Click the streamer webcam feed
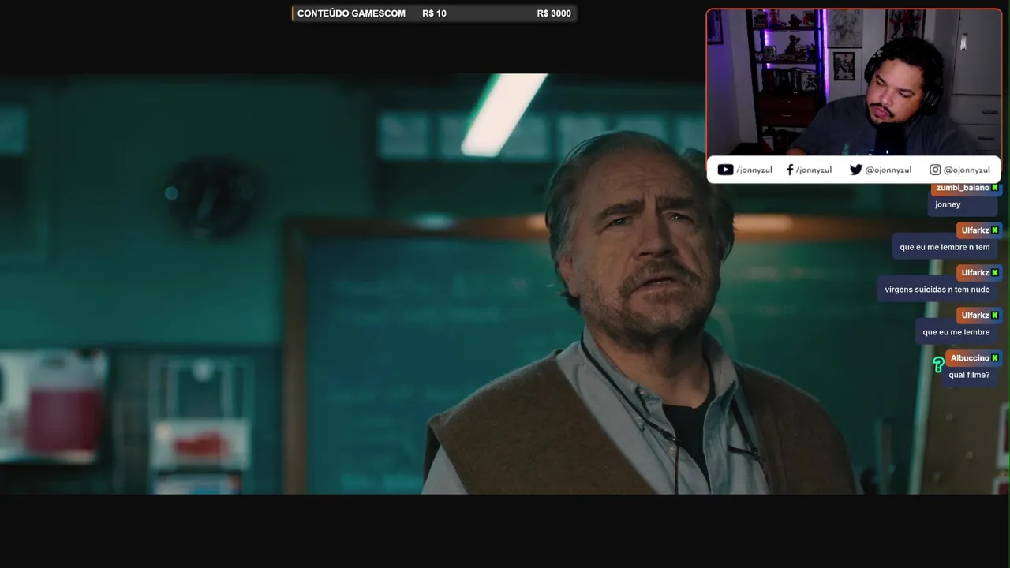 tap(854, 82)
